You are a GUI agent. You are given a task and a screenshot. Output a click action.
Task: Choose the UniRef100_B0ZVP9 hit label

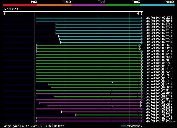(x=159, y=30)
